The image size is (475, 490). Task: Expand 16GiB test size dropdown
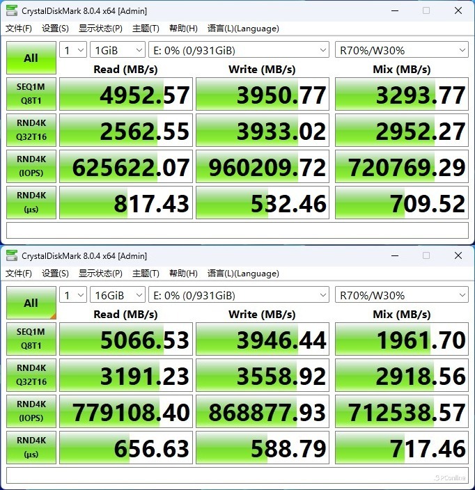click(118, 294)
